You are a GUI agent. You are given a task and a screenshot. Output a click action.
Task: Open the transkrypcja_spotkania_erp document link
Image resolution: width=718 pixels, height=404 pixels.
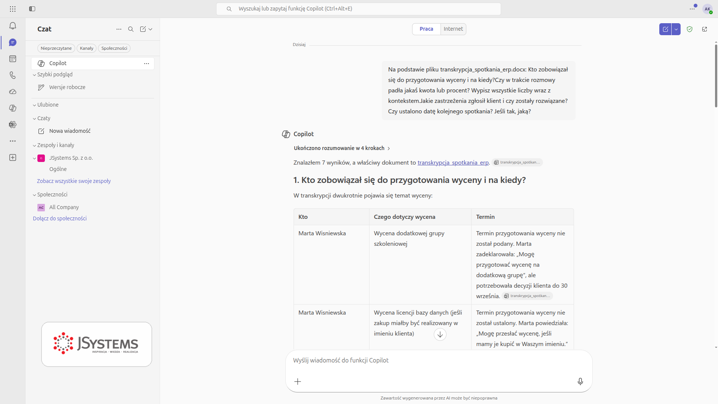[x=453, y=163]
